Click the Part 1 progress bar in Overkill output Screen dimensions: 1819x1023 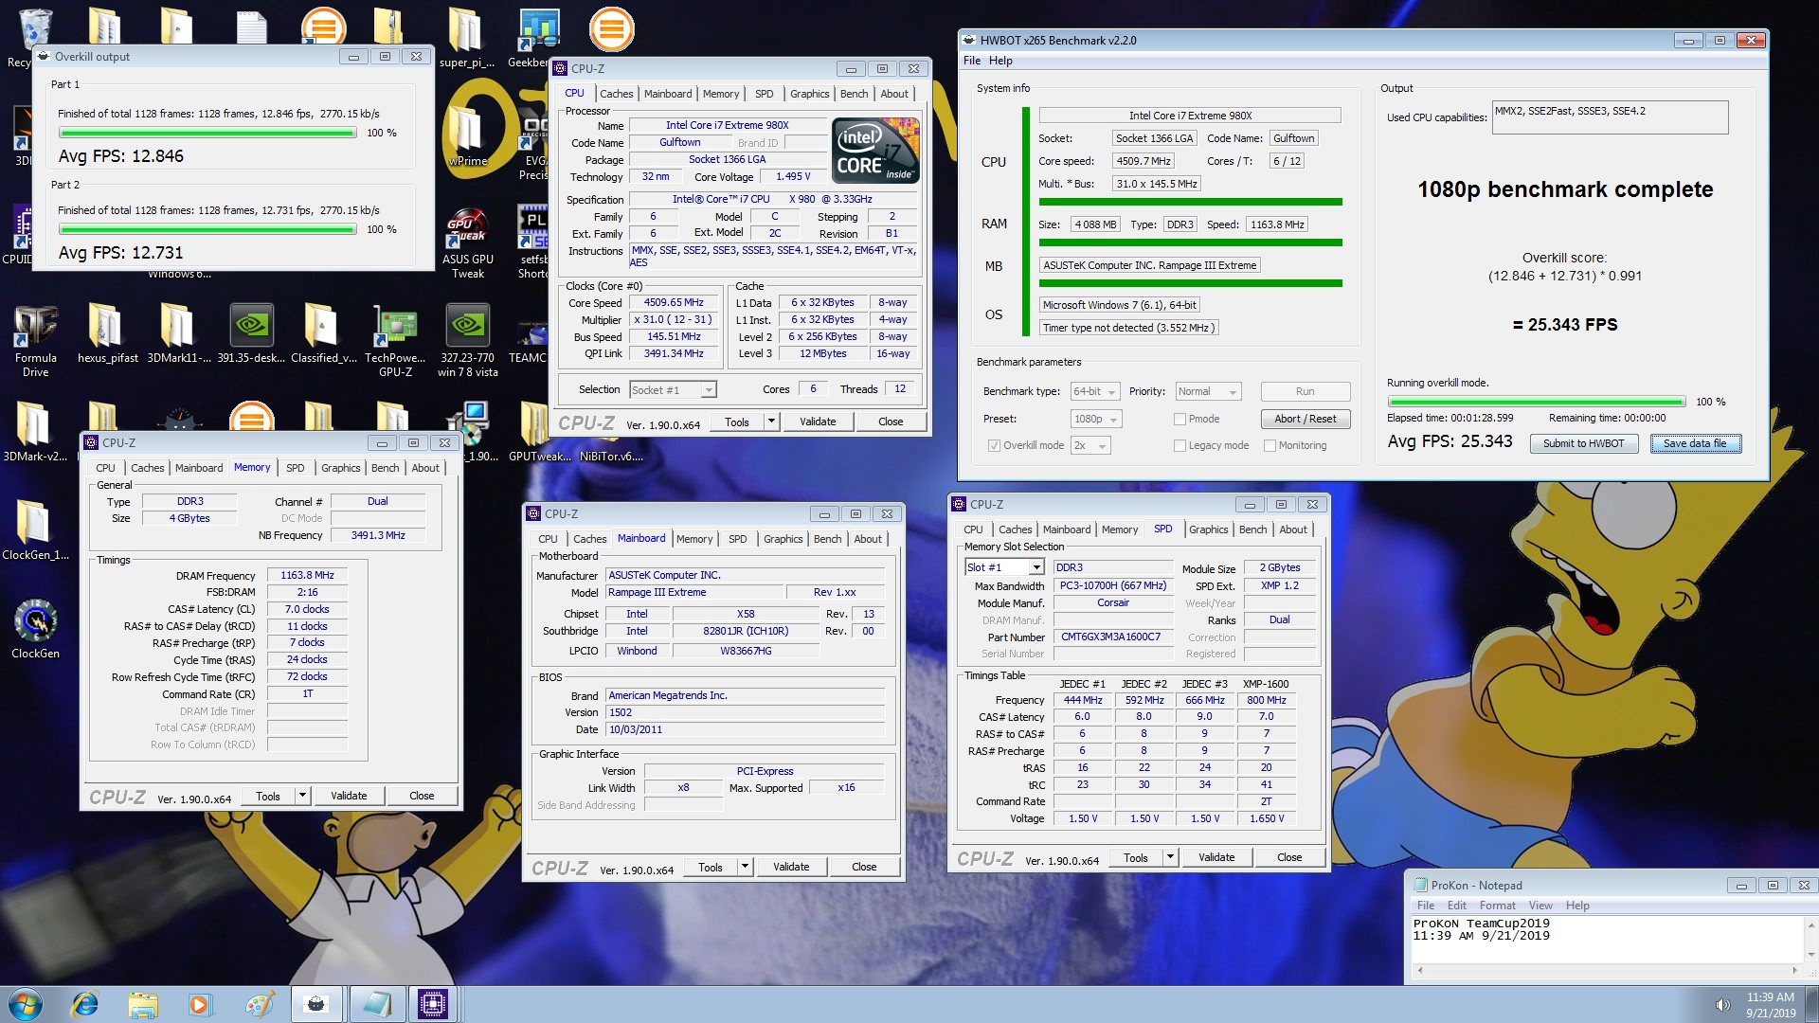tap(207, 133)
